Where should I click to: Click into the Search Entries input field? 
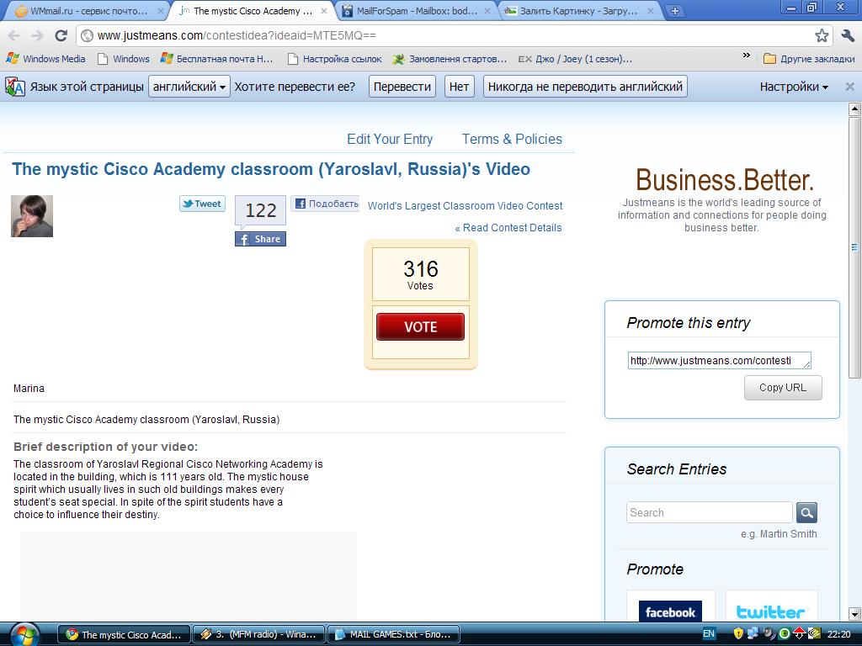(x=709, y=512)
